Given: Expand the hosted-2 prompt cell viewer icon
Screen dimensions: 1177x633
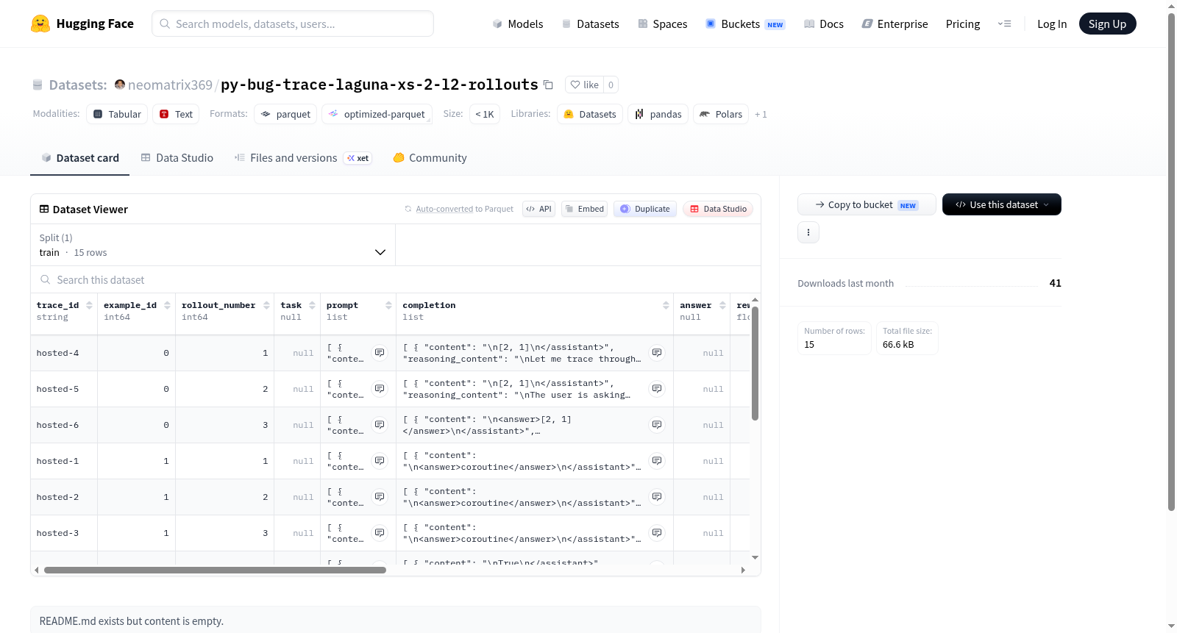Looking at the screenshot, I should click(x=380, y=497).
